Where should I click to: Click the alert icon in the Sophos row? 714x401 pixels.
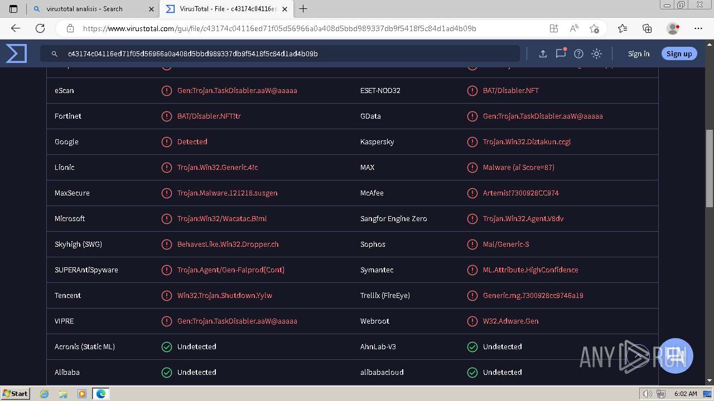tap(472, 244)
